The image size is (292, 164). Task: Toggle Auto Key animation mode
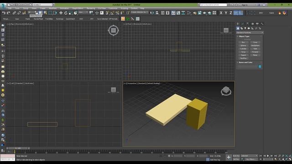[x=236, y=156]
